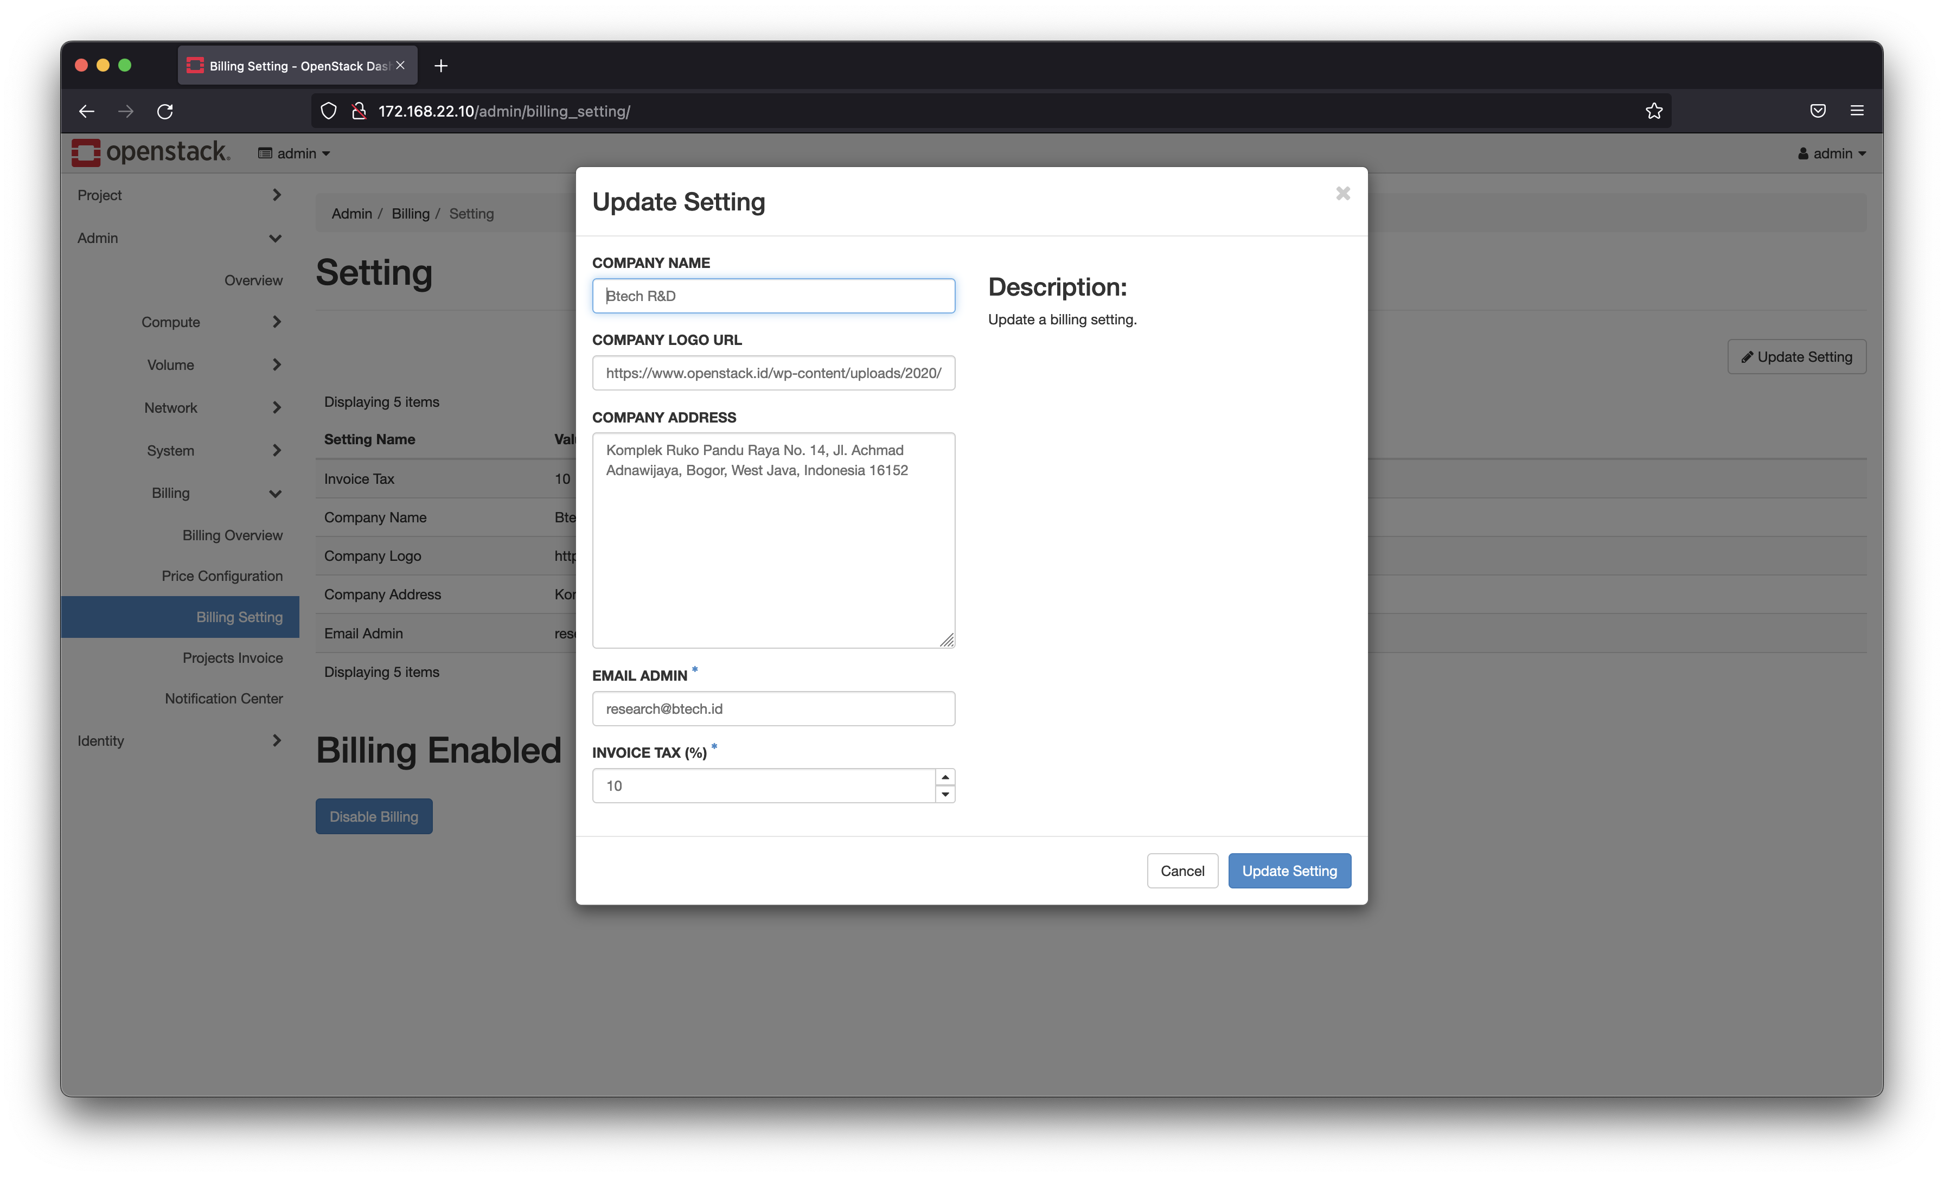Reload the page with the refresh icon

165,111
